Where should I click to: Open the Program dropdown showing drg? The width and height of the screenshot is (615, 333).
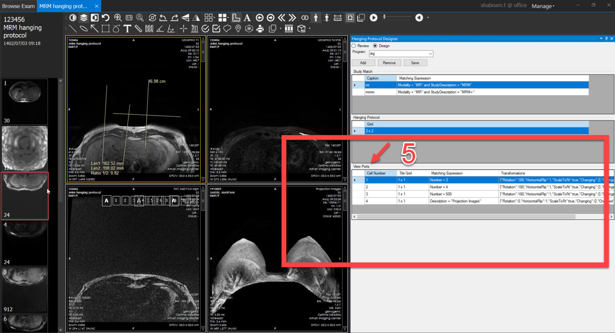[x=430, y=54]
